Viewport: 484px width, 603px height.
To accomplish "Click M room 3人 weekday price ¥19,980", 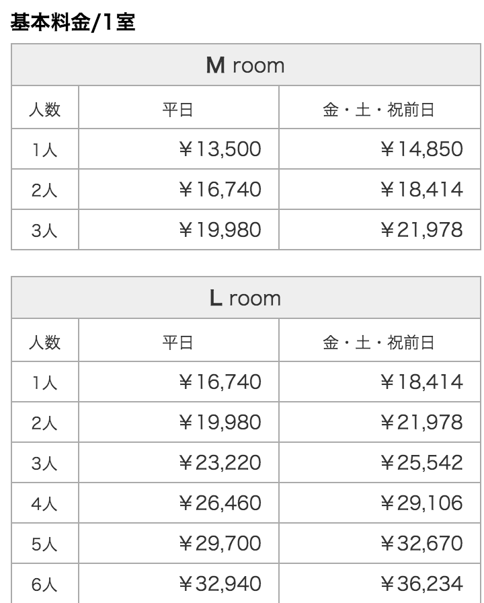I will pos(220,230).
